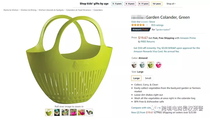Open the Shop all dropdown

pyautogui.click(x=171, y=4)
